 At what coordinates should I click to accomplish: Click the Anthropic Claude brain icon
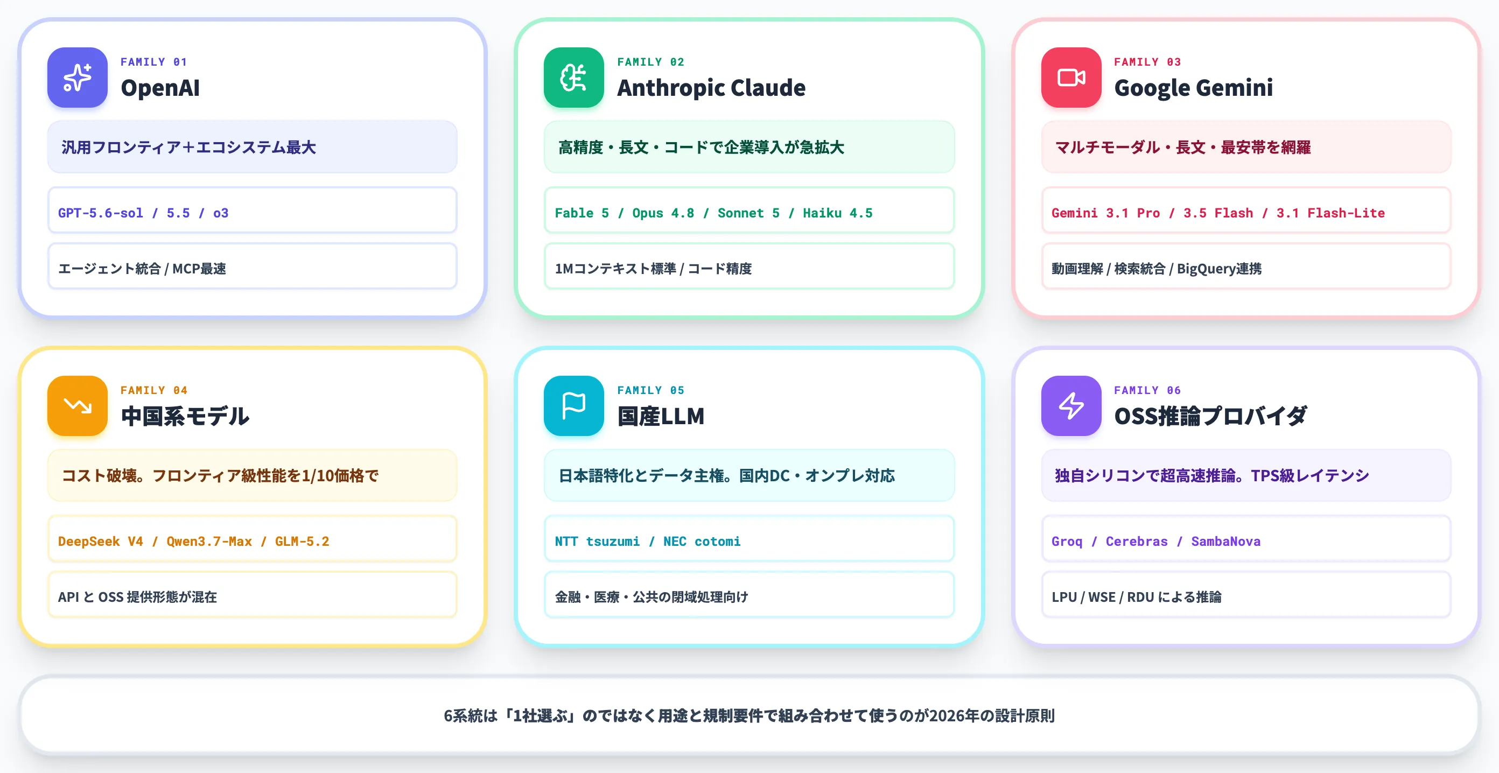click(574, 78)
